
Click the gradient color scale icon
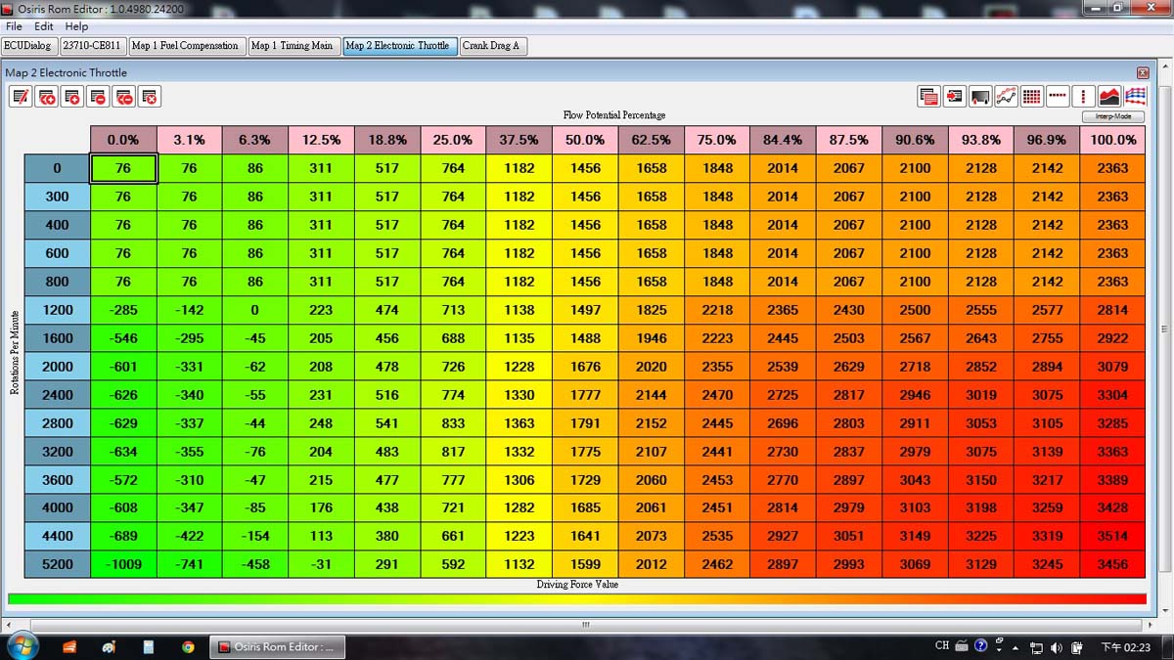click(x=980, y=96)
